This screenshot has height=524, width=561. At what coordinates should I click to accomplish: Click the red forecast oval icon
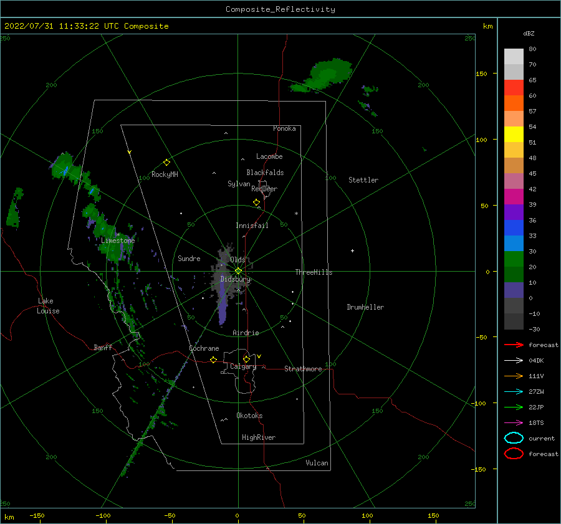click(514, 454)
